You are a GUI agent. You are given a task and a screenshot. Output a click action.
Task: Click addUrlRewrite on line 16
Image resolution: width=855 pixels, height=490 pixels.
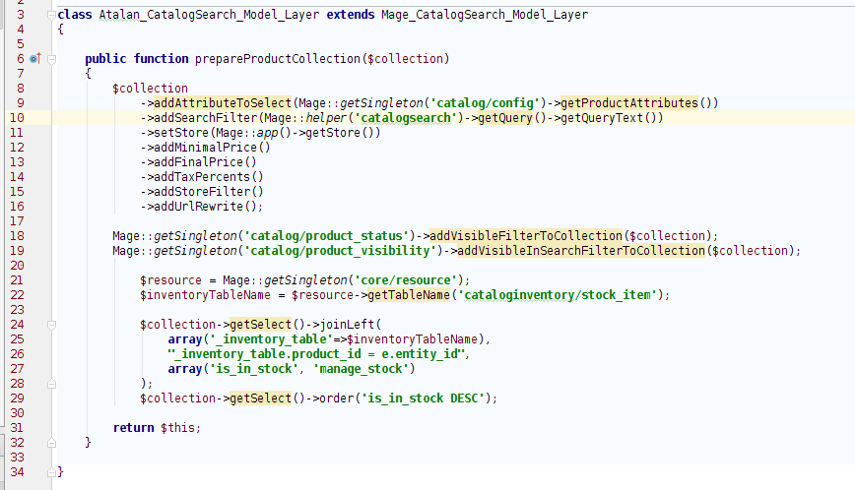[199, 206]
